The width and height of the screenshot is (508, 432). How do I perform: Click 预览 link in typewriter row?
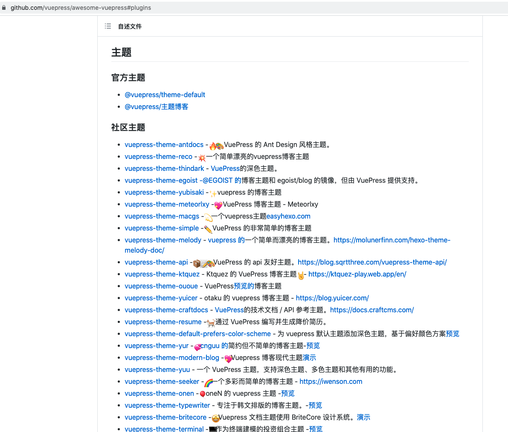tap(315, 406)
